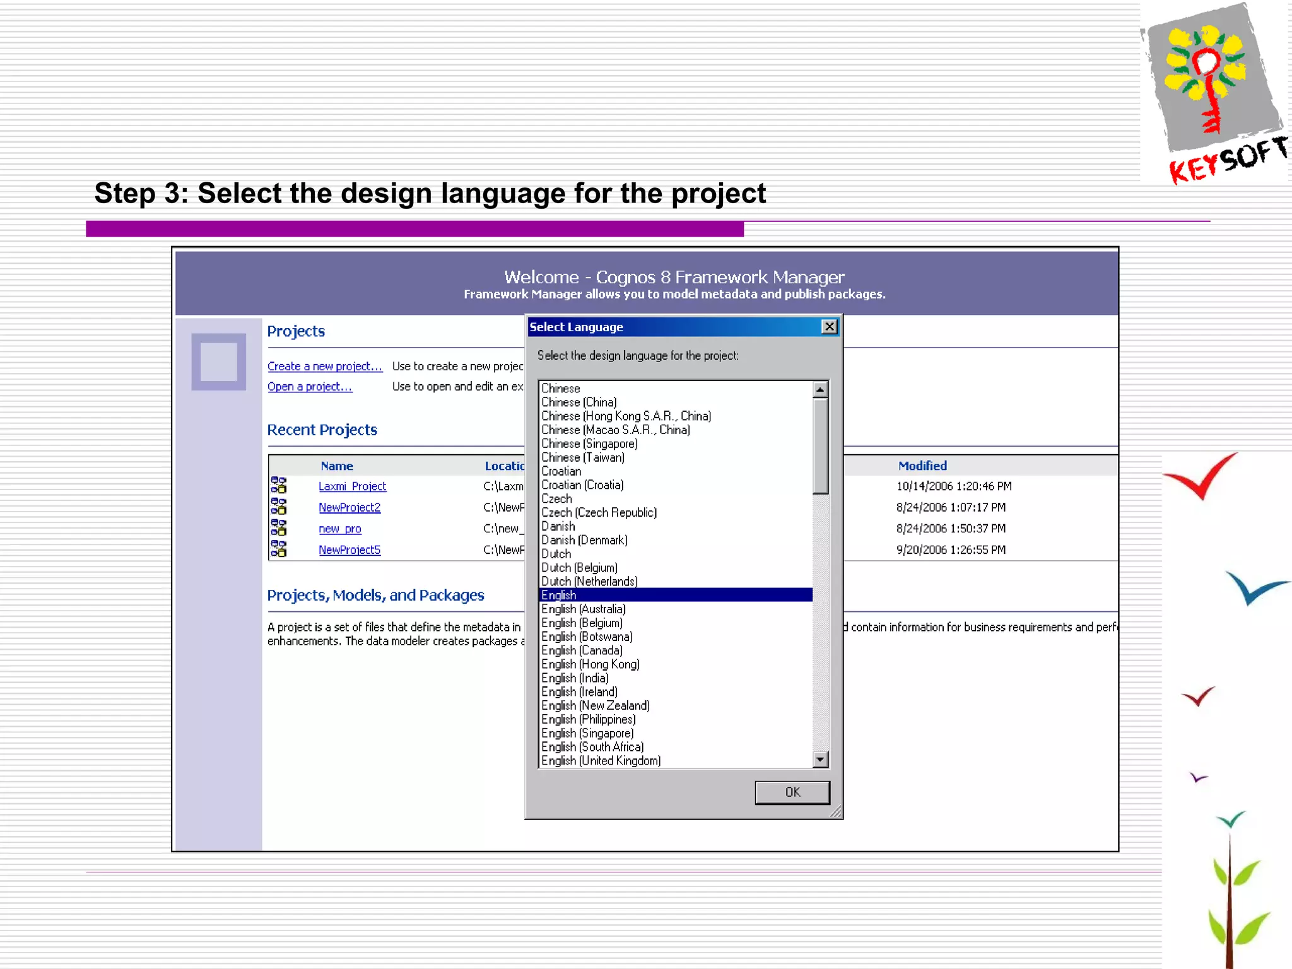Select the highlighted English entry
This screenshot has width=1292, height=969.
tap(676, 596)
